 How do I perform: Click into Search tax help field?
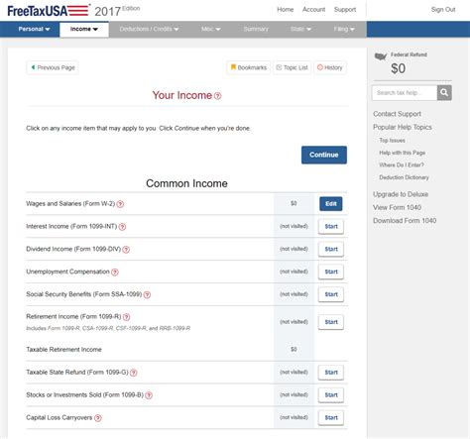(405, 93)
